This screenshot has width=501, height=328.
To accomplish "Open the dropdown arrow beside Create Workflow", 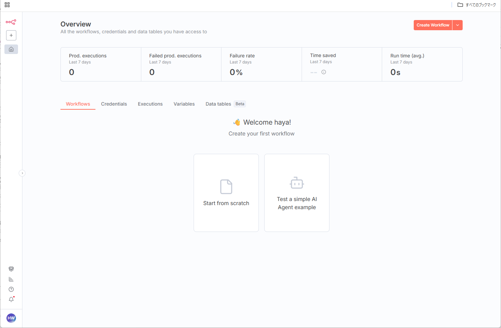I will 458,25.
